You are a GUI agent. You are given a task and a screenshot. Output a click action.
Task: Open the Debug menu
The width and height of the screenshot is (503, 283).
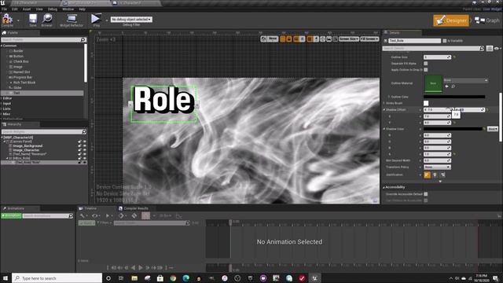(53, 9)
